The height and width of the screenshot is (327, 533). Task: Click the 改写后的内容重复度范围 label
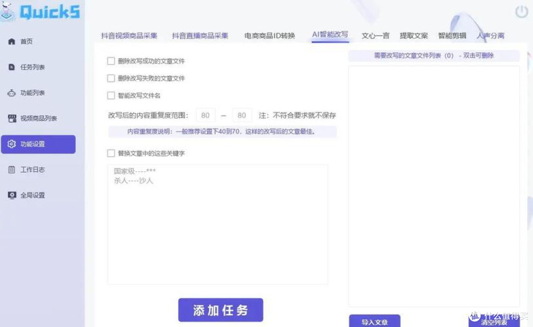(x=148, y=115)
